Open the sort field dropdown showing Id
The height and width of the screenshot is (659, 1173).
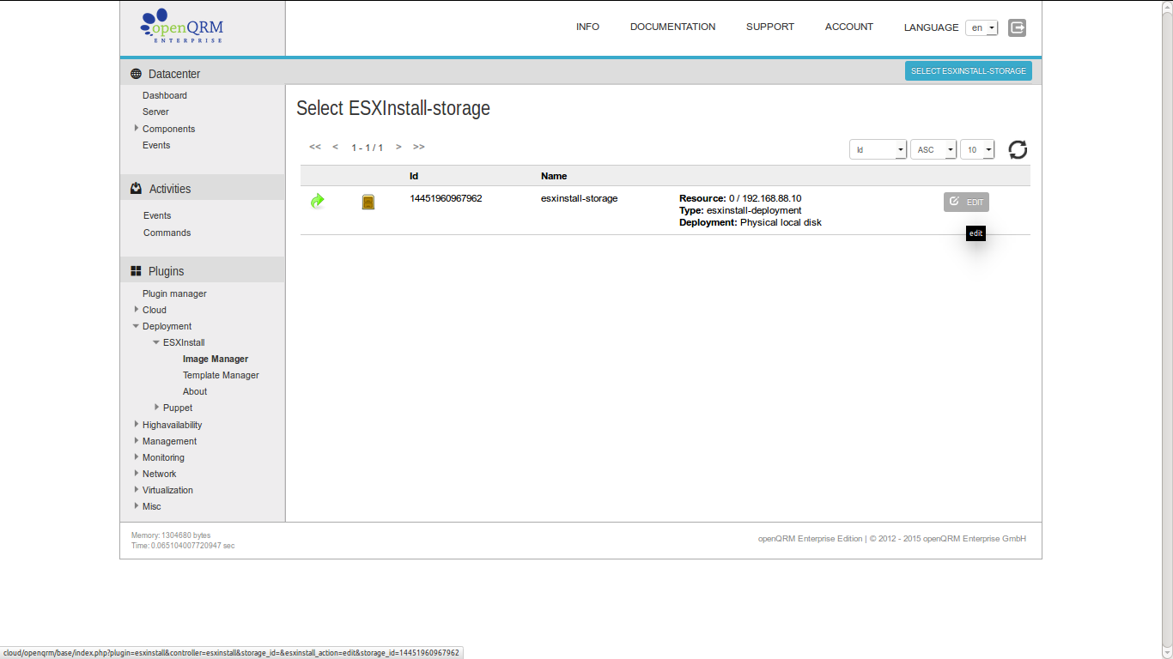(878, 149)
